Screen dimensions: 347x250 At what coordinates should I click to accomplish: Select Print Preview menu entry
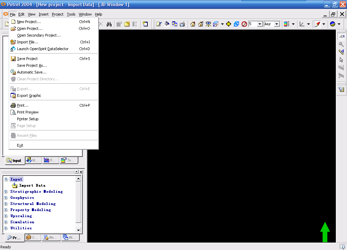click(54, 112)
